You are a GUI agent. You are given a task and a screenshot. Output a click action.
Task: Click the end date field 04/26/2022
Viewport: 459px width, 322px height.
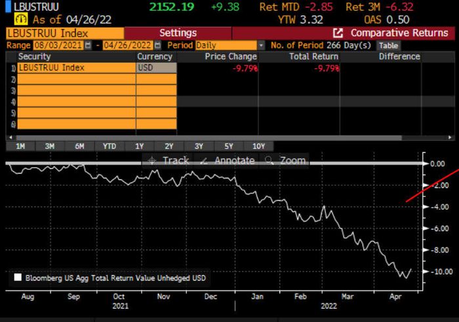pyautogui.click(x=128, y=45)
